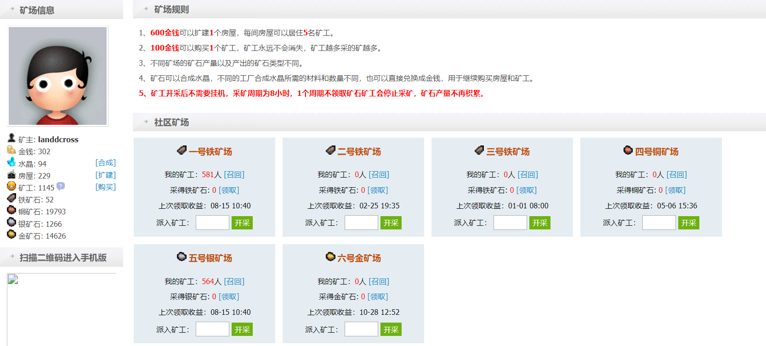Focus 派入矿工 field in 三号铁矿场
This screenshot has width=766, height=346.
point(510,223)
